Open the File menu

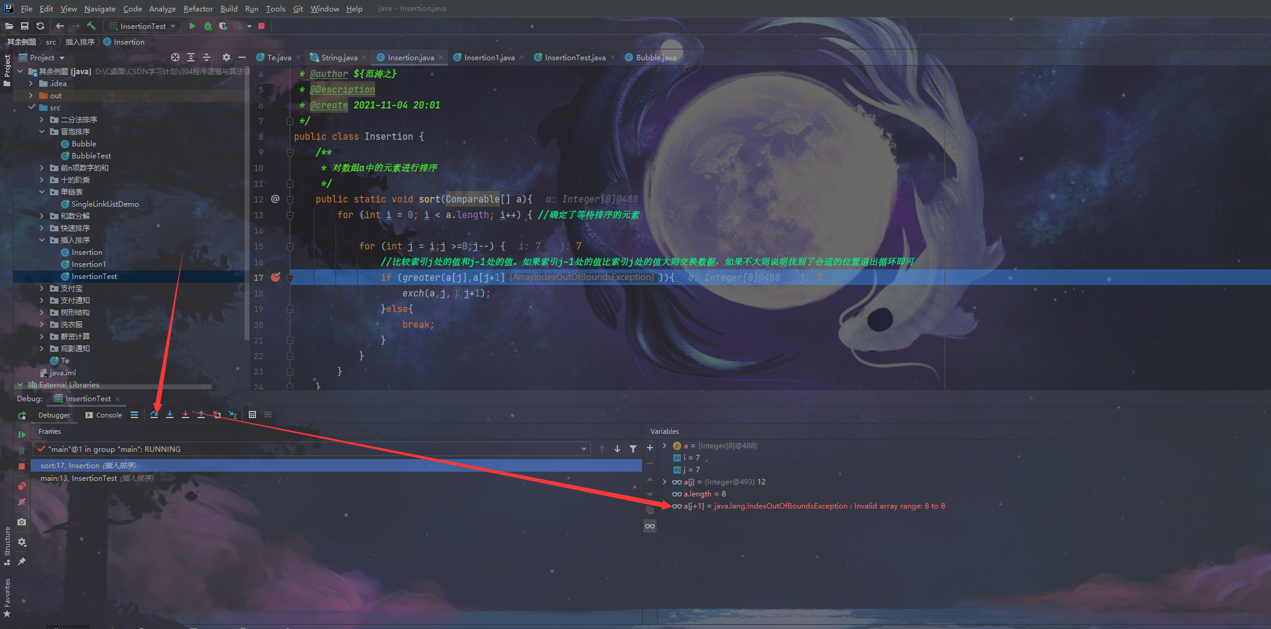click(x=27, y=8)
